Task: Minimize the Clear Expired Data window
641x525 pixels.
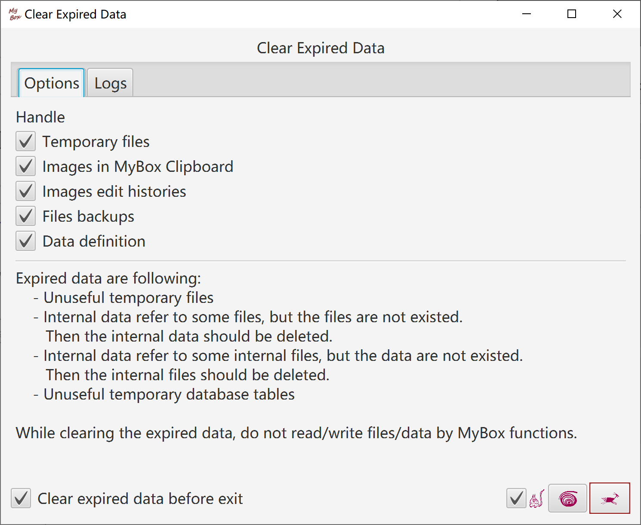Action: [x=527, y=14]
